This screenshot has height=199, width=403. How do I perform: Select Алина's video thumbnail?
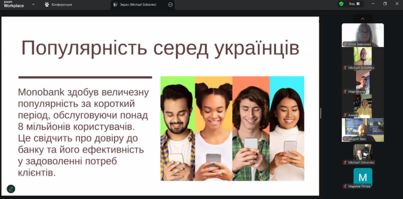pyautogui.click(x=362, y=105)
